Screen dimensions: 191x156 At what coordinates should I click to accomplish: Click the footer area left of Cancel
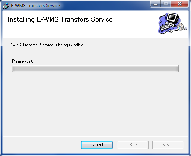click(x=42, y=145)
